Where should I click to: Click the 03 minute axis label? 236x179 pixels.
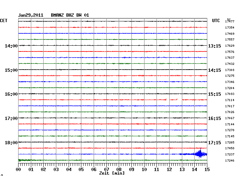[x=56, y=170]
